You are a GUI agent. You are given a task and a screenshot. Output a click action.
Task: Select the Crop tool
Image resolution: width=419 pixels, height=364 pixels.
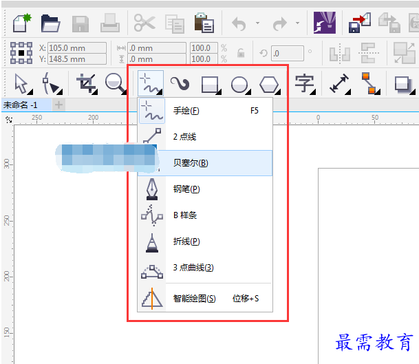point(87,84)
